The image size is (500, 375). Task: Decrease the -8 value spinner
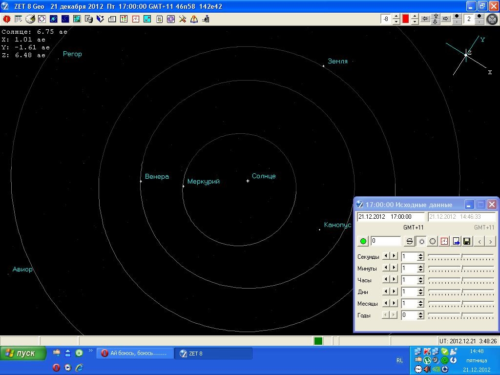396,21
